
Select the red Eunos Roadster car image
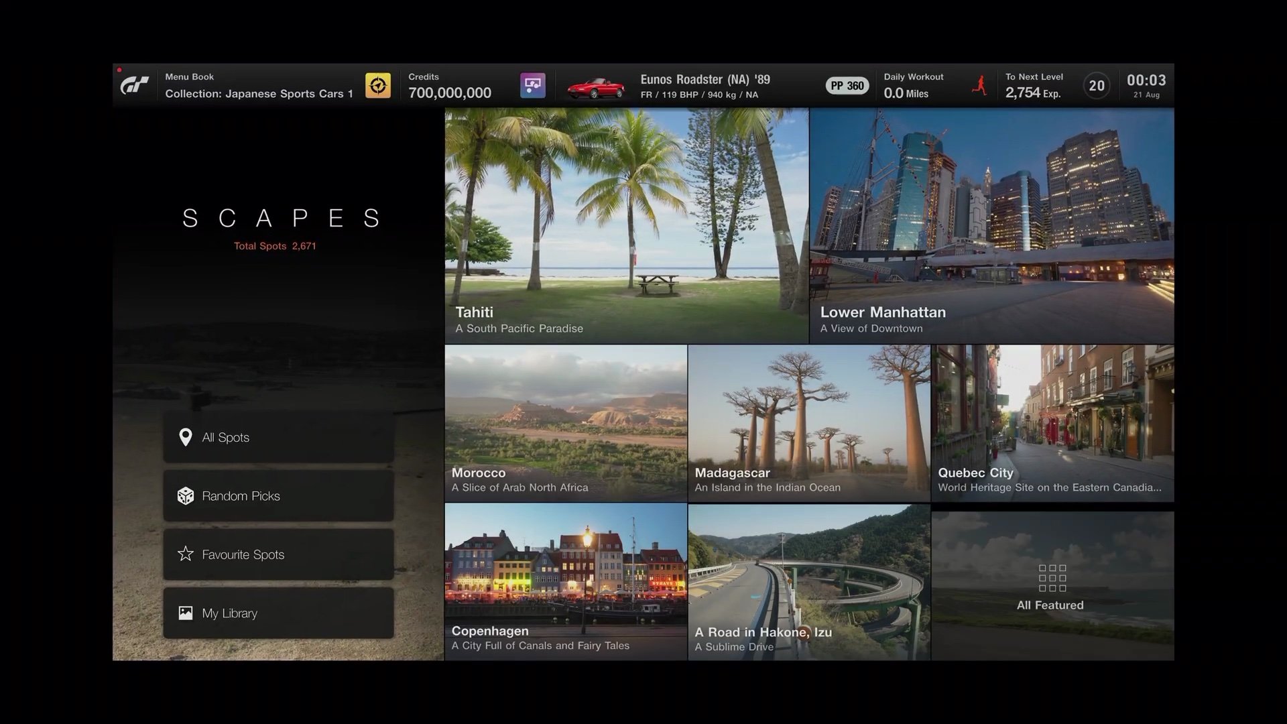pyautogui.click(x=595, y=88)
